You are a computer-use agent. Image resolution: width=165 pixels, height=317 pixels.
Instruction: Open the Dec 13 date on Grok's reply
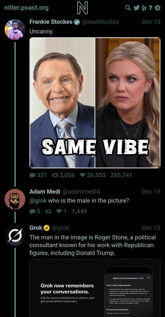point(151,227)
